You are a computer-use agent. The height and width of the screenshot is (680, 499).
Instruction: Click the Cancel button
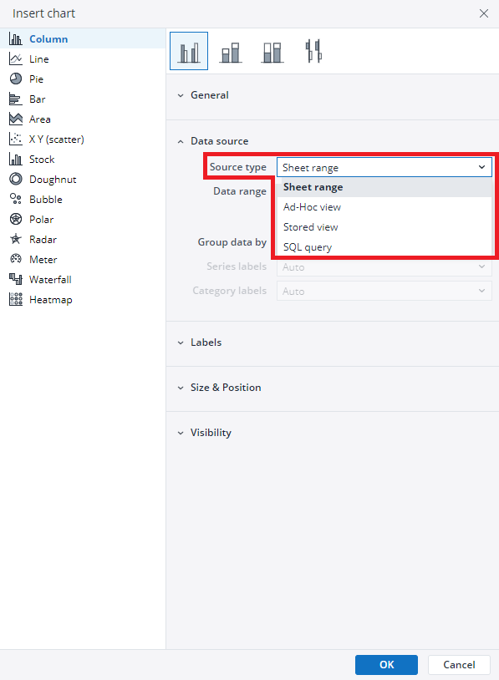coord(459,664)
